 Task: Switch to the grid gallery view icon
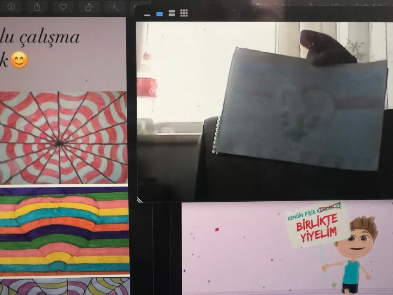[184, 13]
